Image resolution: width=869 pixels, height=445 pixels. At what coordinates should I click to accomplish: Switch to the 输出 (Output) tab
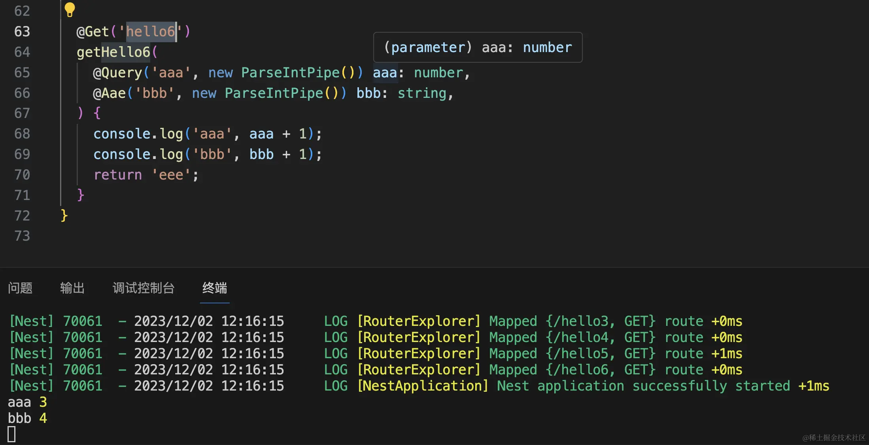tap(72, 288)
